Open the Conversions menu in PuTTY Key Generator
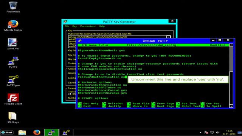Screen dimensions: 242x136 pyautogui.click(x=88, y=26)
